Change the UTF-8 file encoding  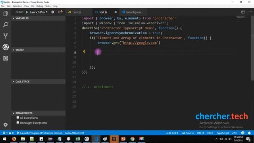pyautogui.click(x=200, y=133)
